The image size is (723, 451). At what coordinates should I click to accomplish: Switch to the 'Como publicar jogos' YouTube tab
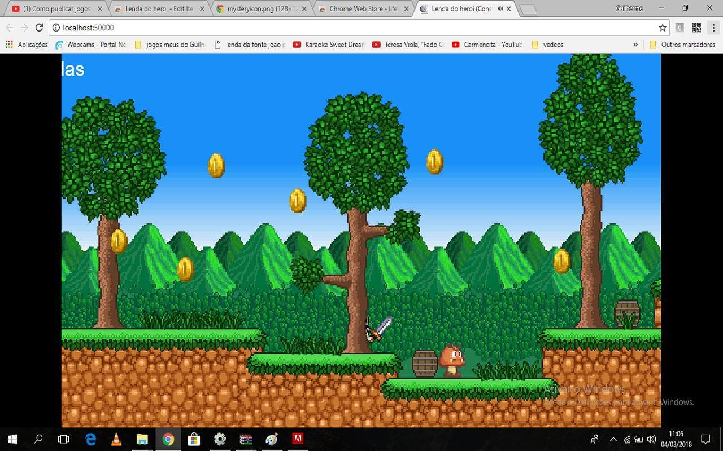[x=56, y=9]
